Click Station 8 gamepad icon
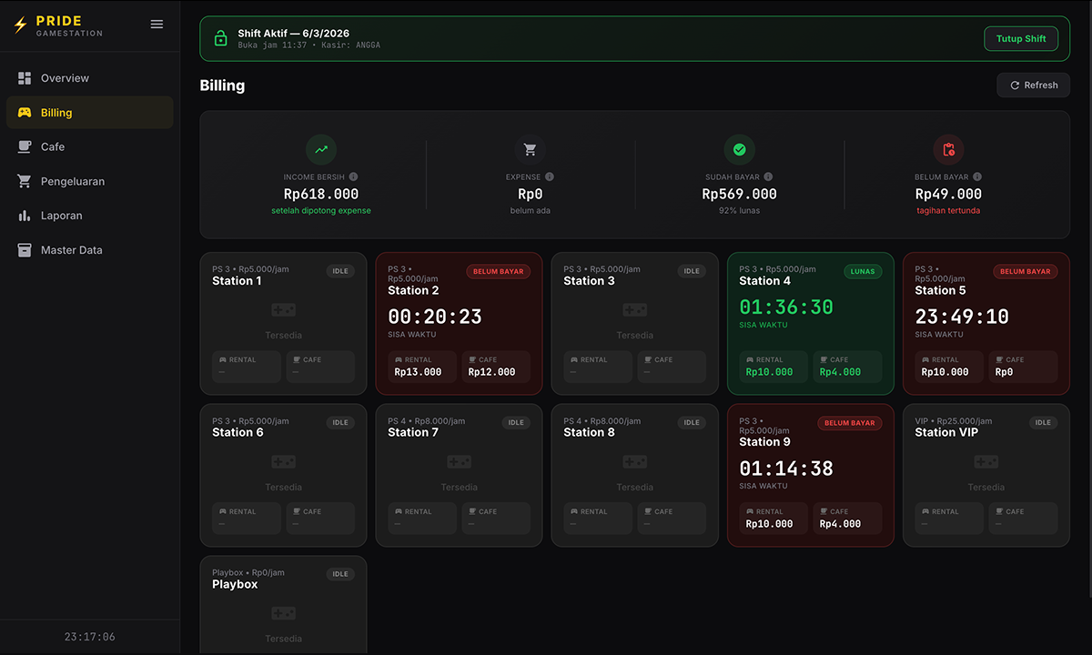The width and height of the screenshot is (1092, 655). 634,462
